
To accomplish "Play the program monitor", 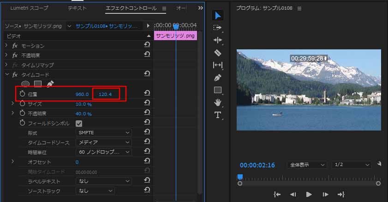I will (309, 195).
